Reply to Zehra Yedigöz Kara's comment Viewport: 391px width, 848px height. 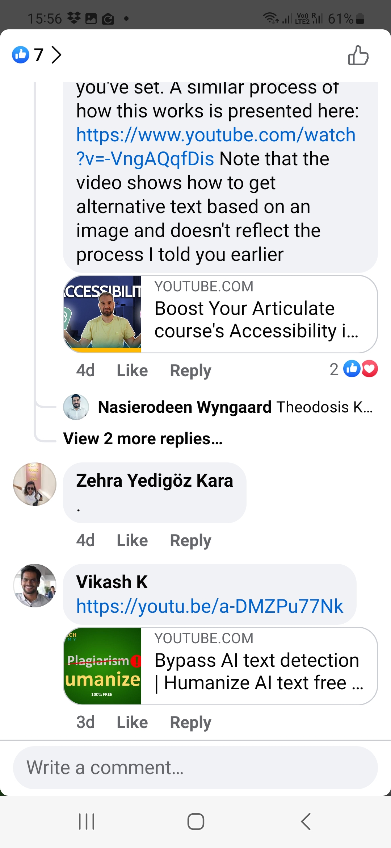[190, 540]
